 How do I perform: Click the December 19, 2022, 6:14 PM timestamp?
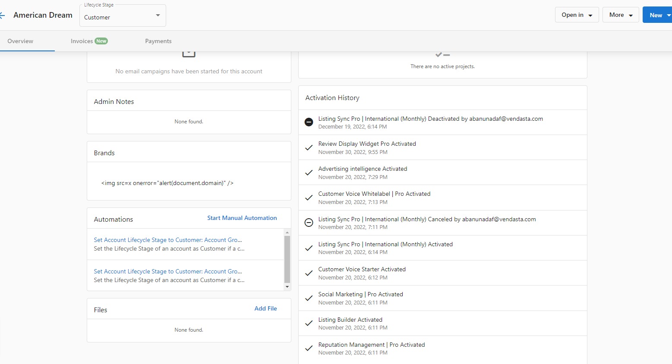coord(353,127)
